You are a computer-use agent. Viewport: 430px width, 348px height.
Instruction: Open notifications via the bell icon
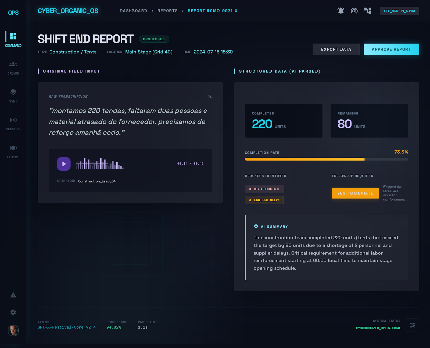click(x=341, y=11)
